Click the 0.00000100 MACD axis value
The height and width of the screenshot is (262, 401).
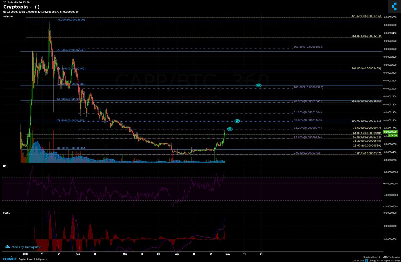tap(390, 213)
